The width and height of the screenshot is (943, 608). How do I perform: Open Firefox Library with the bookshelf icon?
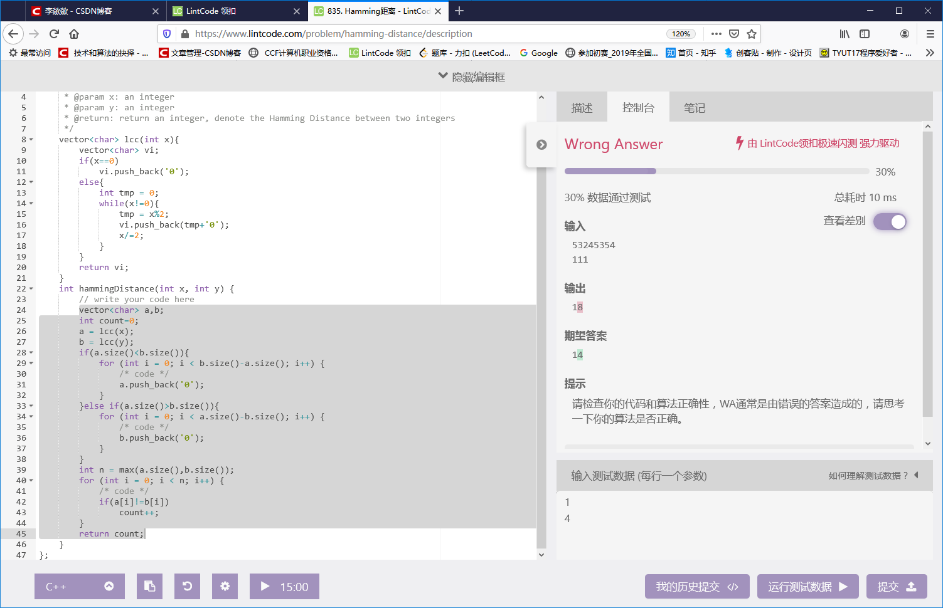tap(843, 34)
